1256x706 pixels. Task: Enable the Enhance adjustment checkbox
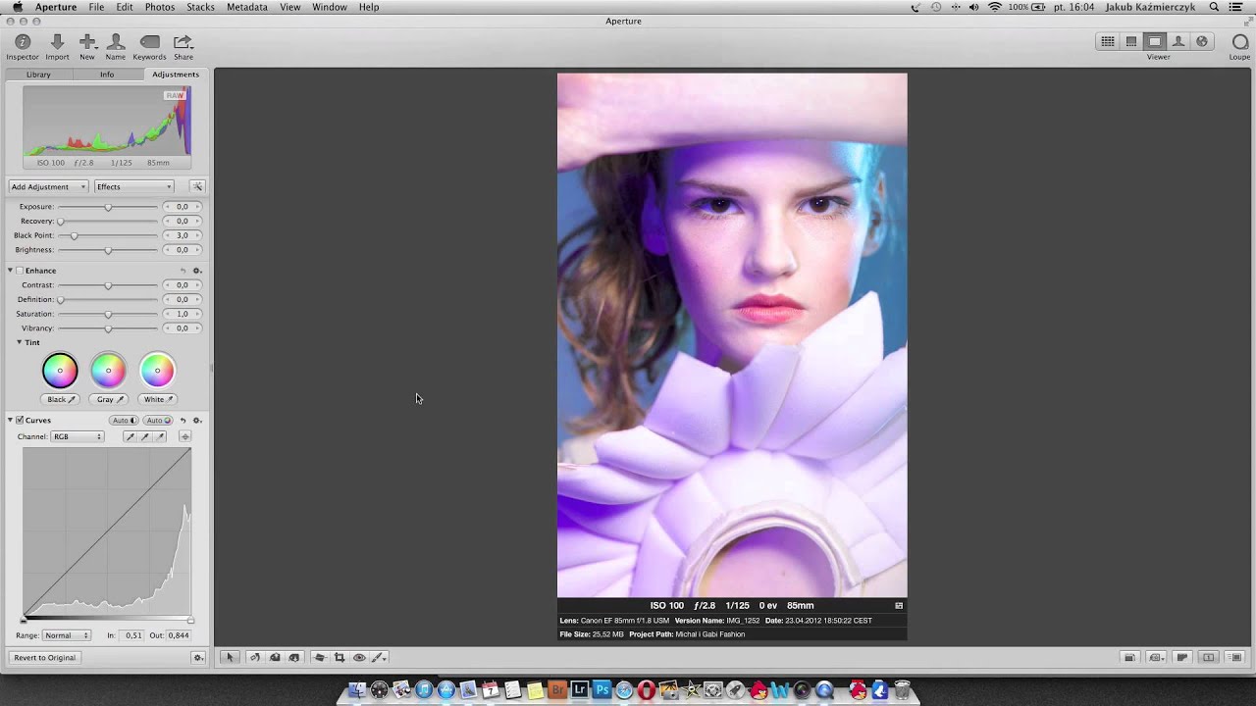pos(20,271)
